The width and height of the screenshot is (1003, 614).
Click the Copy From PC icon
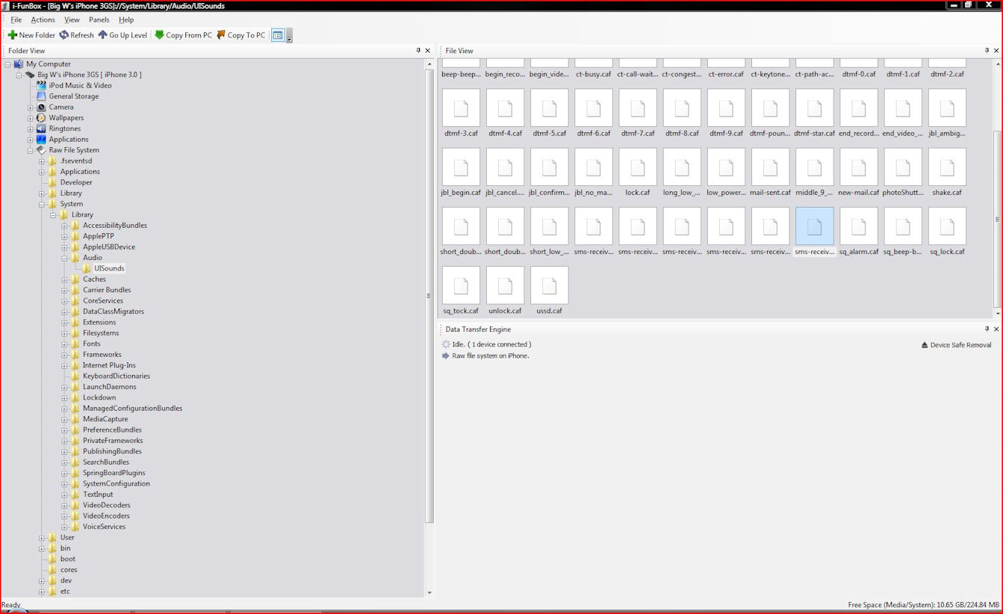point(159,35)
